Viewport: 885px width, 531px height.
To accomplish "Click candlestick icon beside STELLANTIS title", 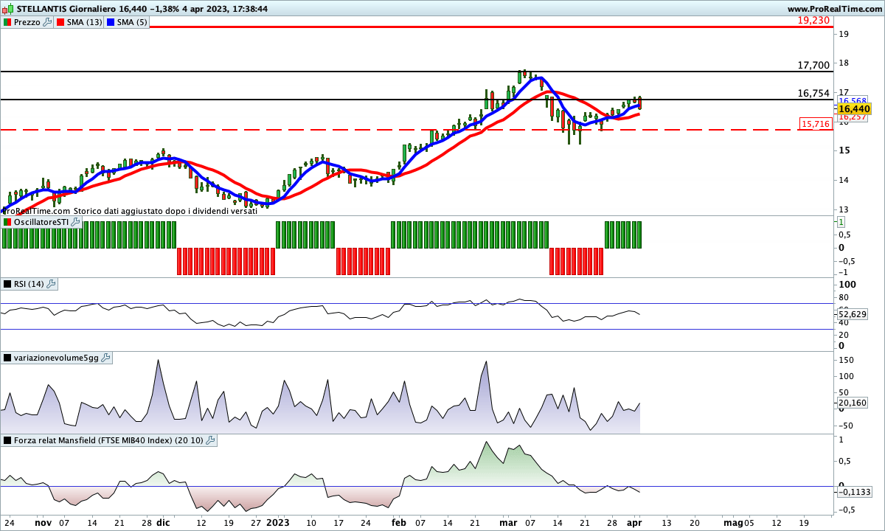I will point(8,9).
